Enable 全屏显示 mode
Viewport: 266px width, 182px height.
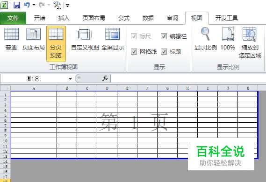click(x=113, y=39)
